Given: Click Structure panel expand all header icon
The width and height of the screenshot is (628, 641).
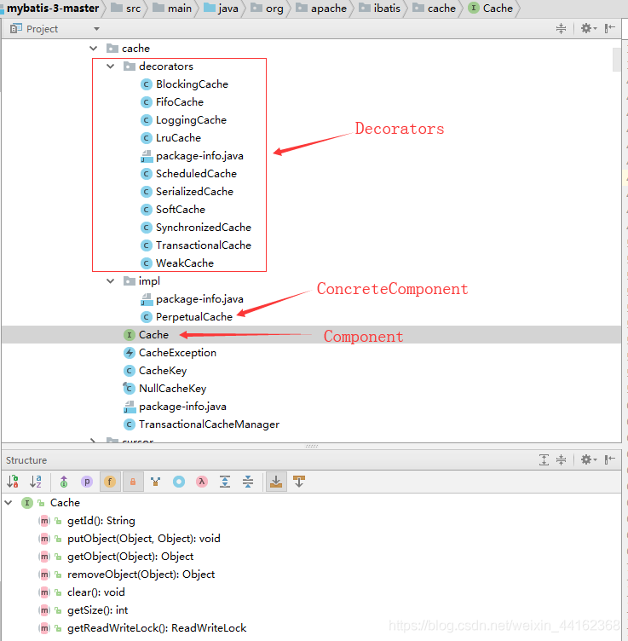Looking at the screenshot, I should point(544,460).
